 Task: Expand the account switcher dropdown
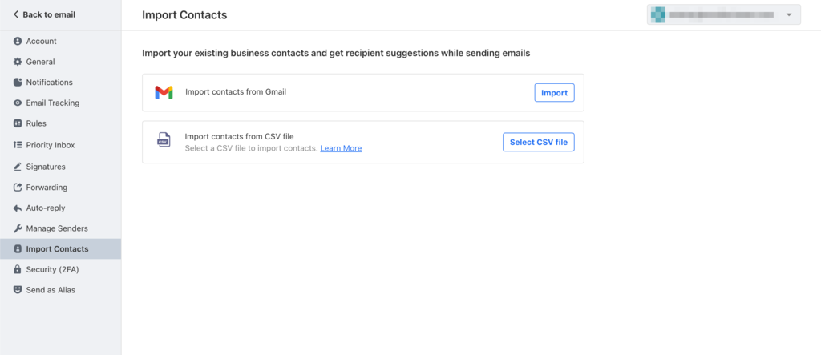point(789,15)
